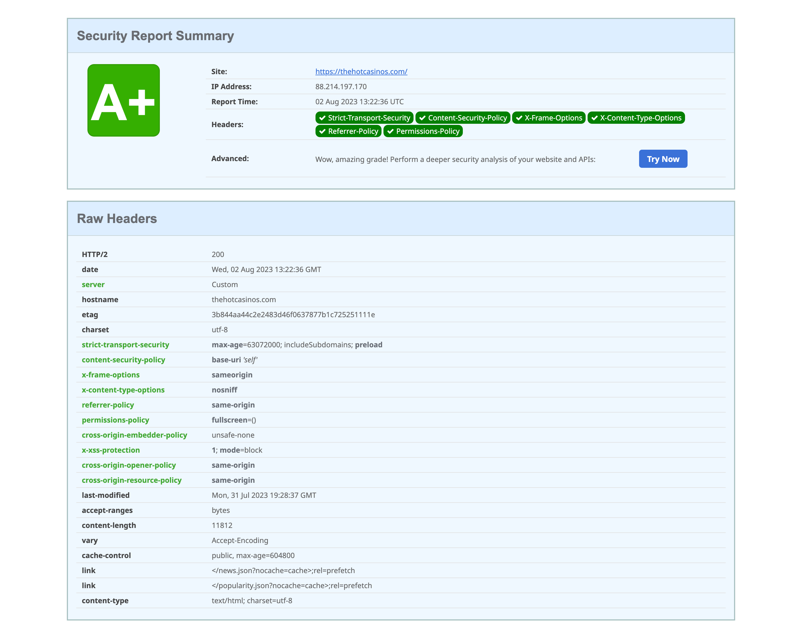Click the cross-origin-resource-policy header name
Screen dimensions: 802x640
pyautogui.click(x=132, y=480)
